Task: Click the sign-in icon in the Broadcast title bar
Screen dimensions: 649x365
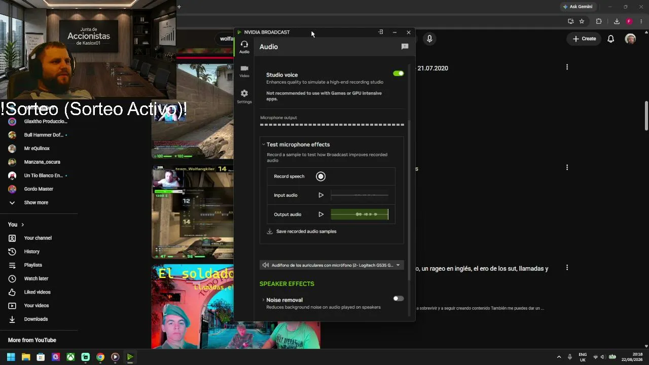Action: point(381,32)
